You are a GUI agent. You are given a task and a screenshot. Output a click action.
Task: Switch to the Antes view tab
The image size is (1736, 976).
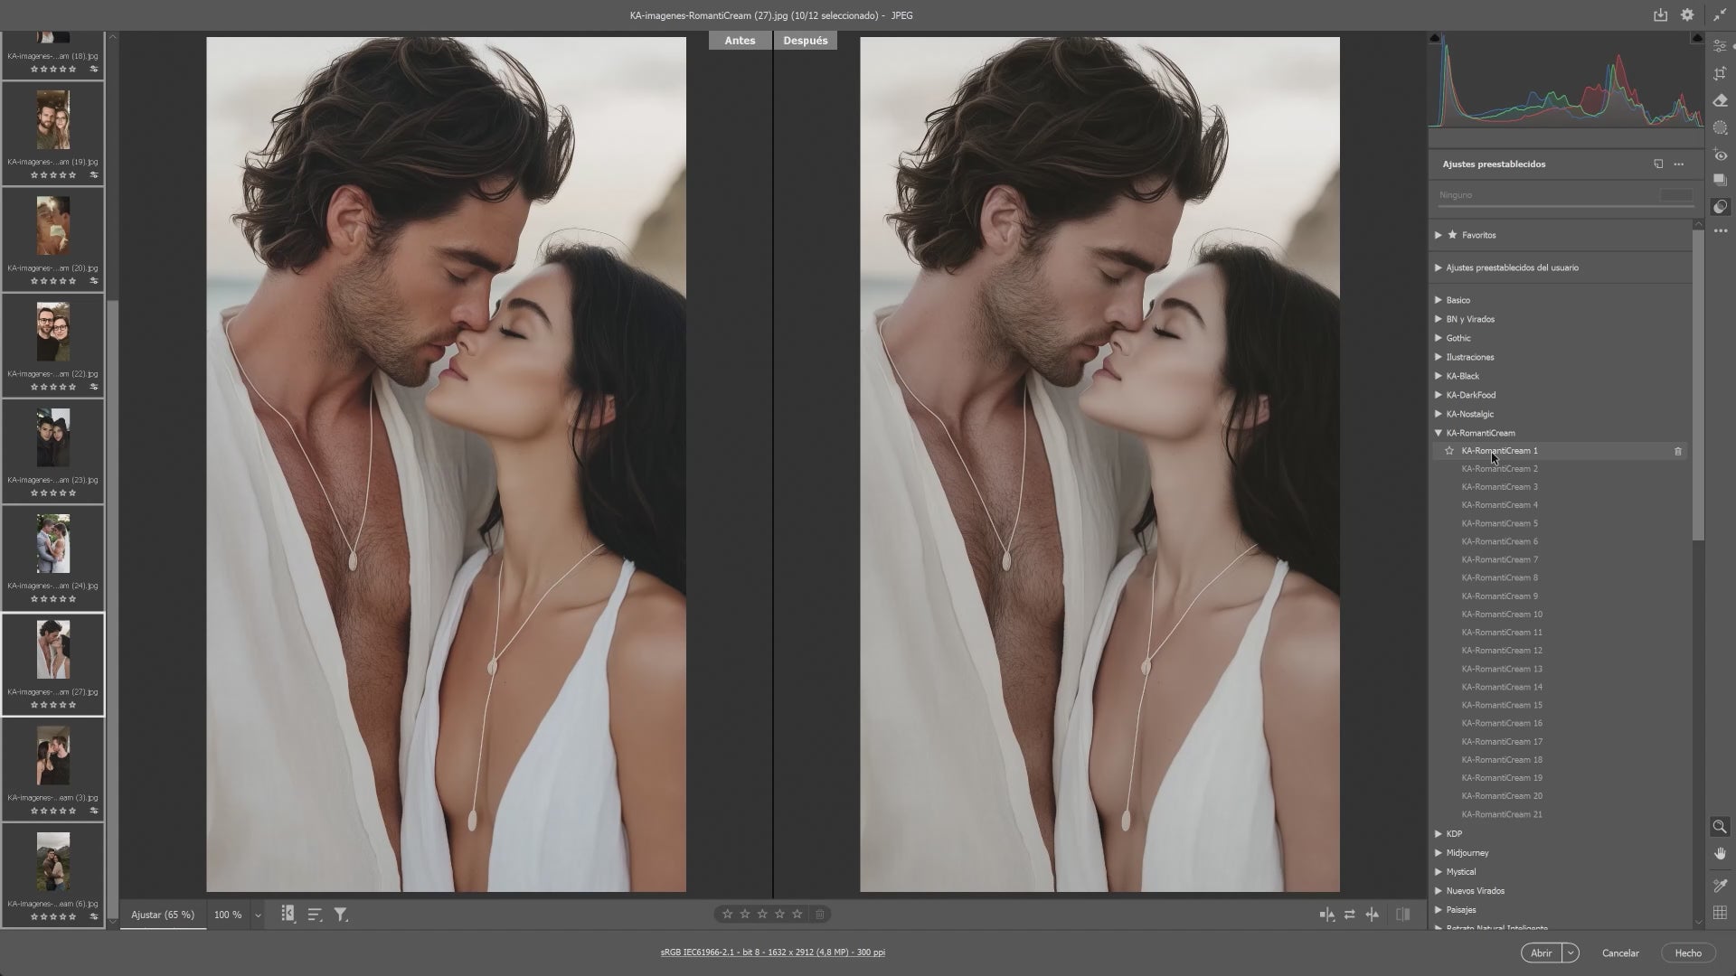pyautogui.click(x=740, y=41)
